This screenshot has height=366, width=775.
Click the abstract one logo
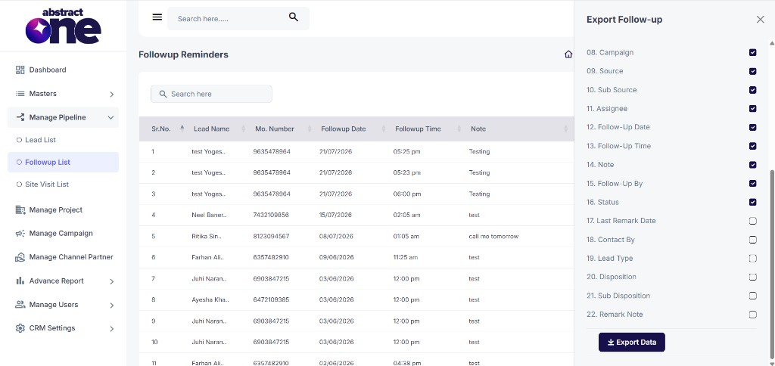click(64, 26)
